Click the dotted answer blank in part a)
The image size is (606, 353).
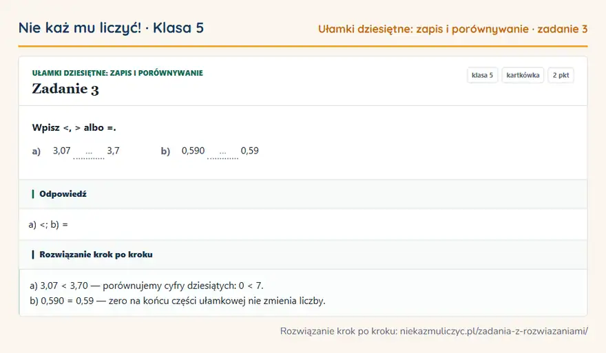point(89,153)
